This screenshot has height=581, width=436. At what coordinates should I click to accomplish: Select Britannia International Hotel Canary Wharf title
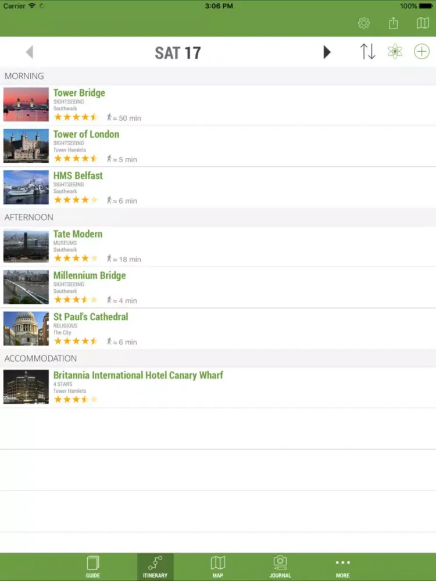pyautogui.click(x=138, y=375)
